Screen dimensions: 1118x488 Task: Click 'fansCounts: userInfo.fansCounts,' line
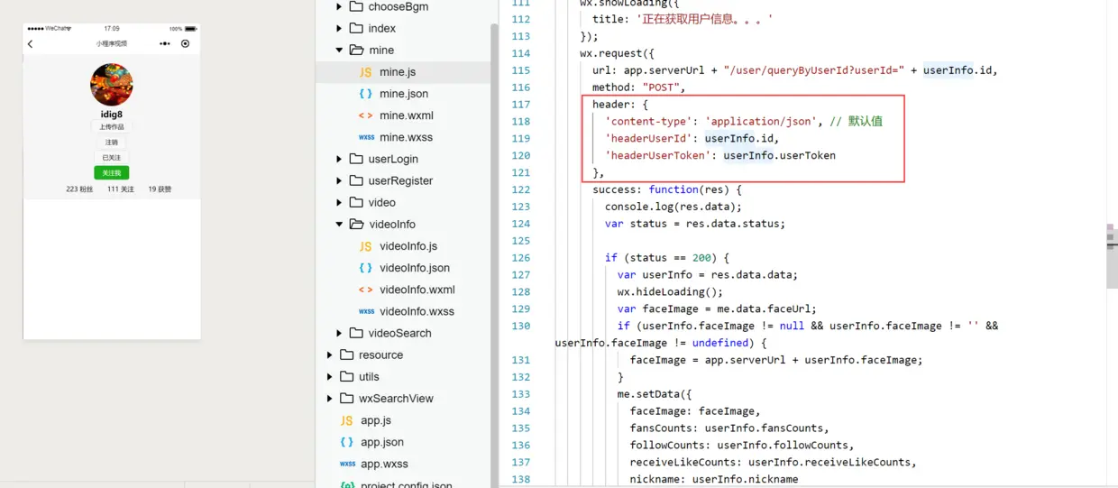tap(729, 428)
